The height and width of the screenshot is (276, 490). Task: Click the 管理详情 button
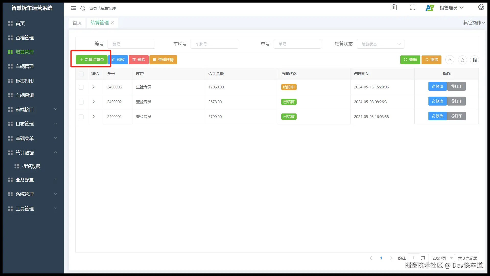click(x=163, y=60)
